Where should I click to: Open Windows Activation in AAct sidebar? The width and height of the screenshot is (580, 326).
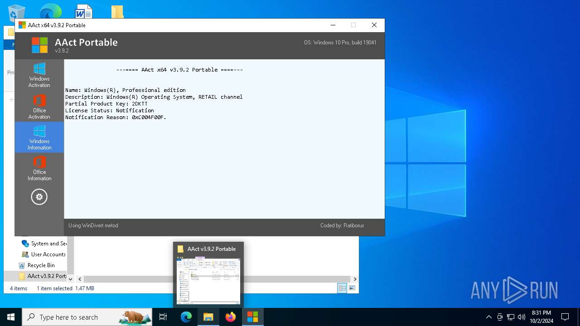39,75
